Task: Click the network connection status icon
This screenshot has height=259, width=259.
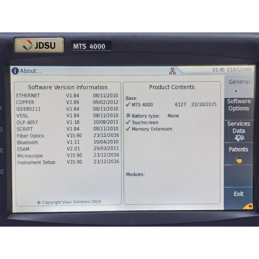Action: [172, 71]
